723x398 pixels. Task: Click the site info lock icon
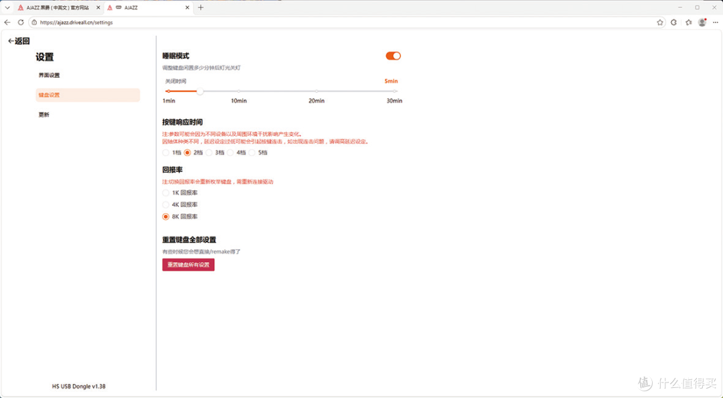point(34,22)
